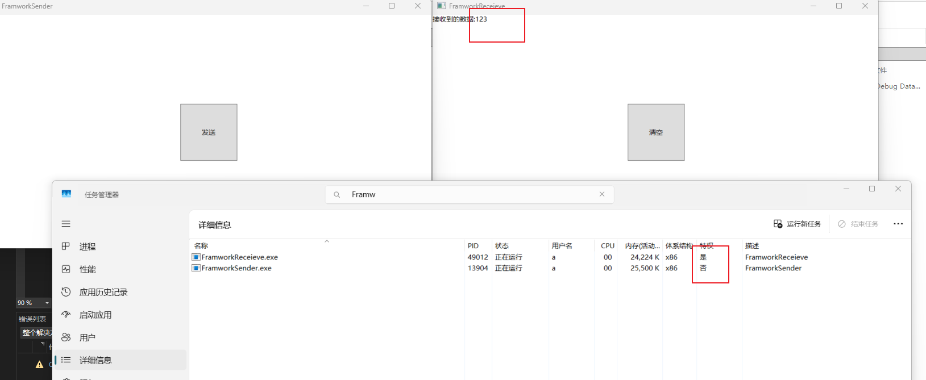Open the three-dot more options menu

coord(898,224)
